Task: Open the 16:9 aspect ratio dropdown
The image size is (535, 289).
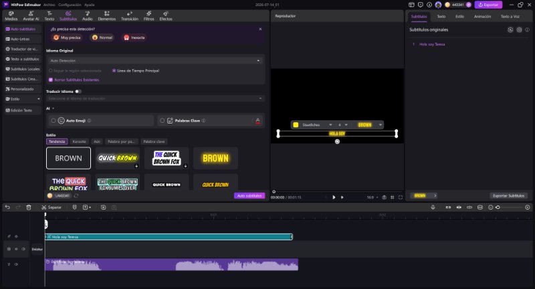Action: [x=372, y=197]
